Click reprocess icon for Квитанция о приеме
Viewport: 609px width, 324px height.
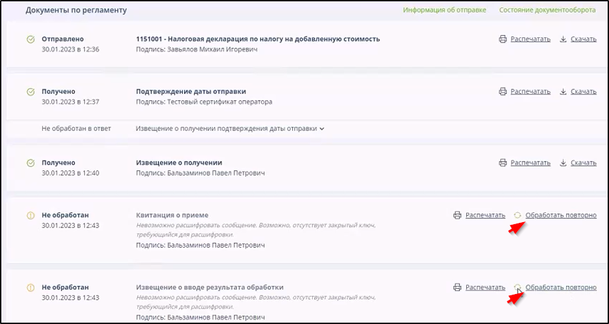tap(517, 216)
